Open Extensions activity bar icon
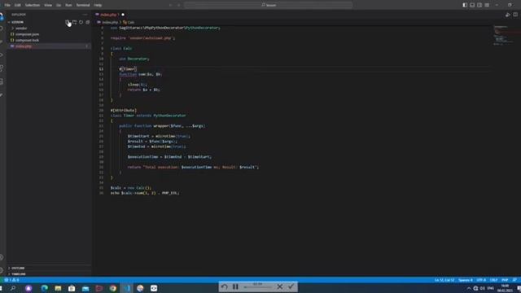 (2, 68)
